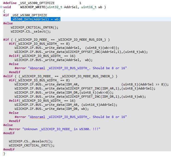
Task: Click the WIZCHIP_CRITICAL_EXIT() call
Action: pos(32,145)
